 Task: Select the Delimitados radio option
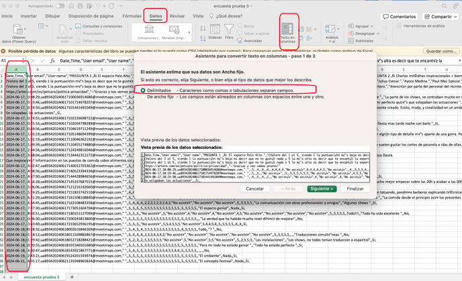tap(143, 91)
